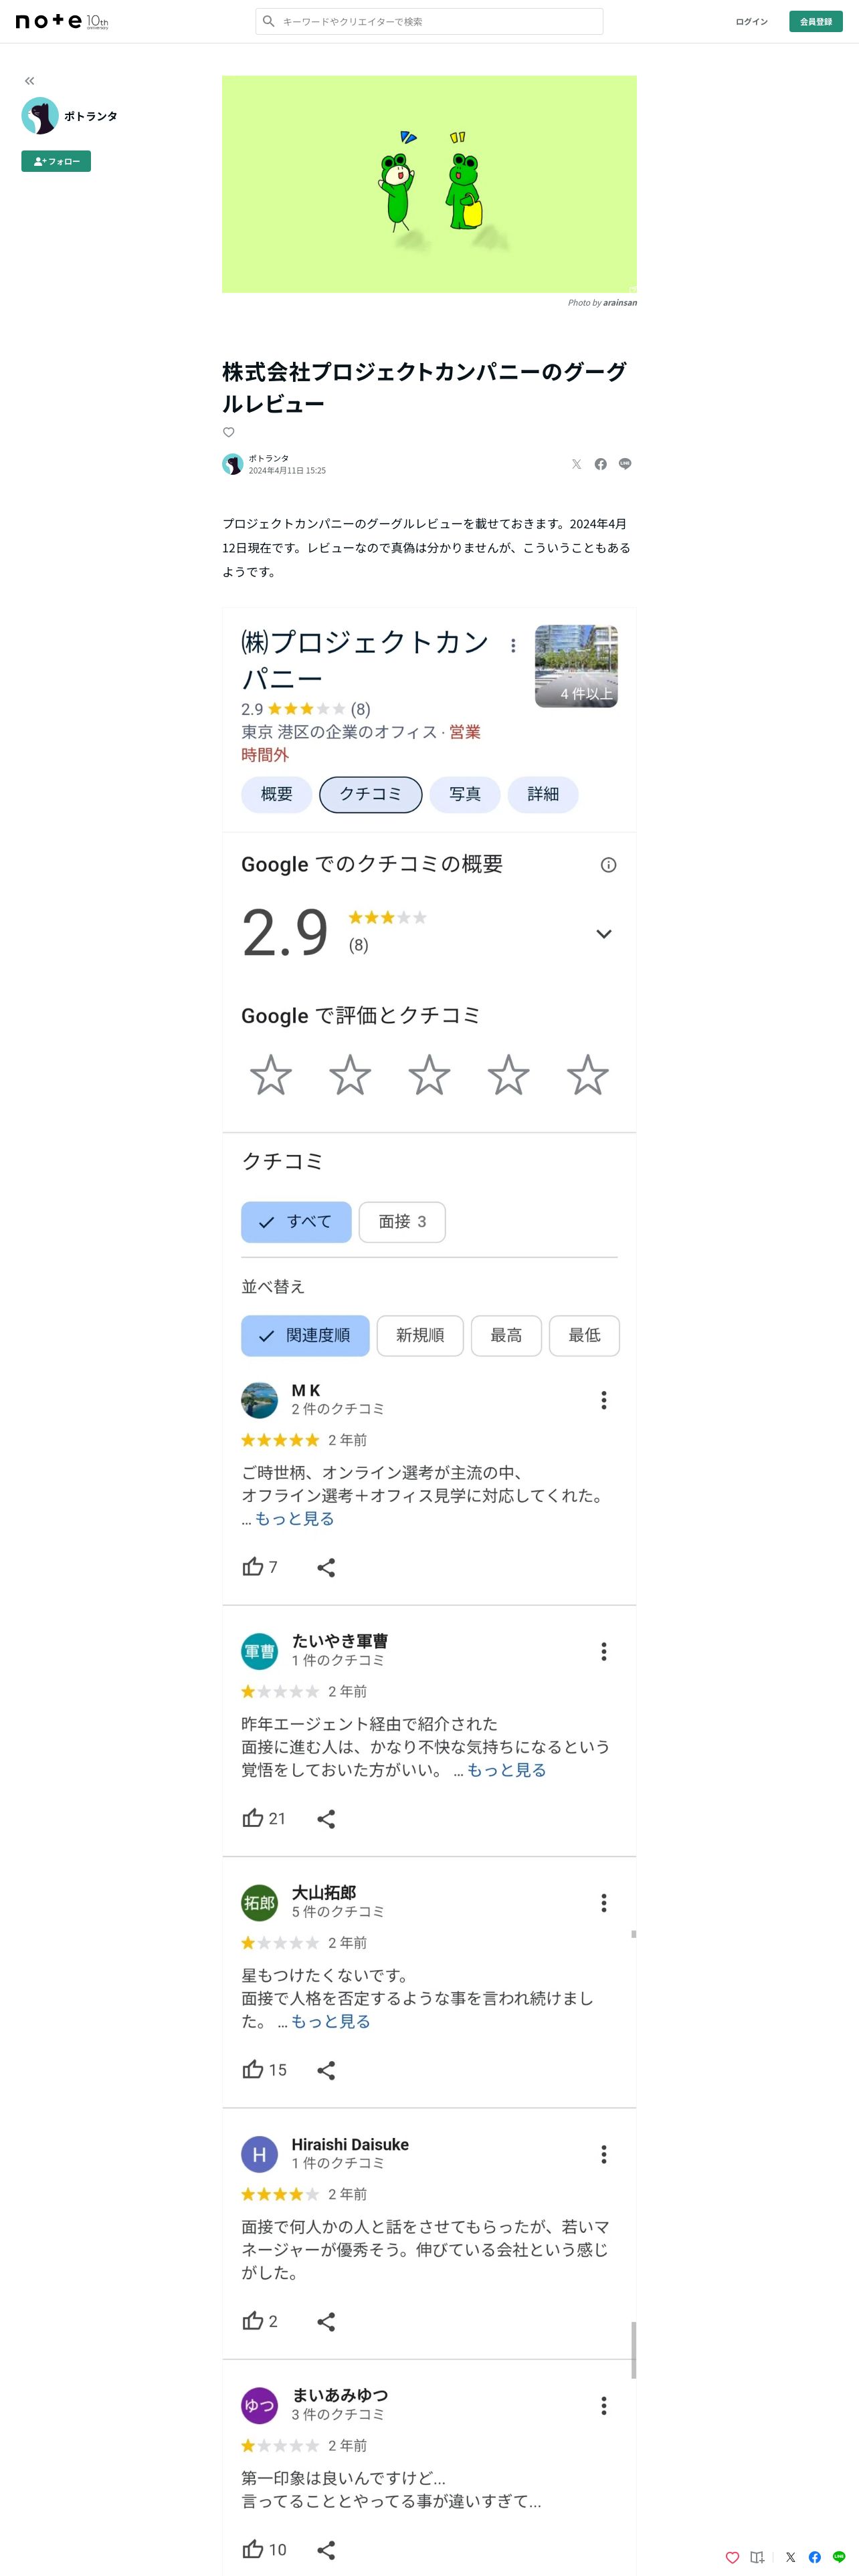Click the heart like icon under article title
This screenshot has height=2576, width=859.
click(x=228, y=432)
